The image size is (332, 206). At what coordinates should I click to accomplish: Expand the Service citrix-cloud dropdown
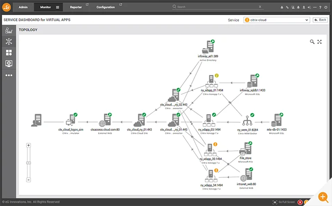277,20
